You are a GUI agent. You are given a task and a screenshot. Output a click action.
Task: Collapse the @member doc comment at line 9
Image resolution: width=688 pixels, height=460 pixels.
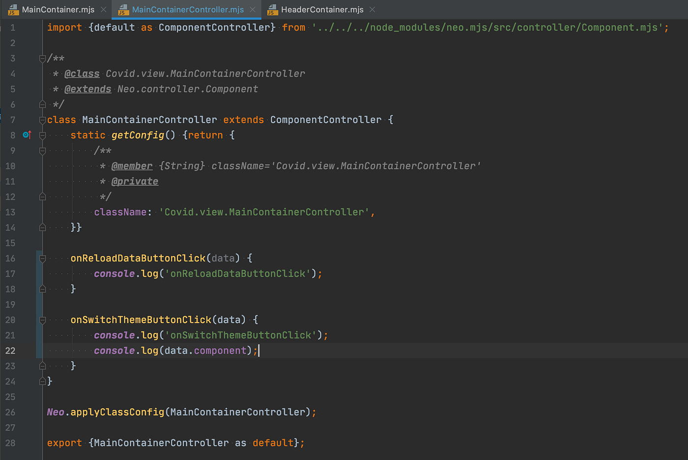(x=42, y=151)
